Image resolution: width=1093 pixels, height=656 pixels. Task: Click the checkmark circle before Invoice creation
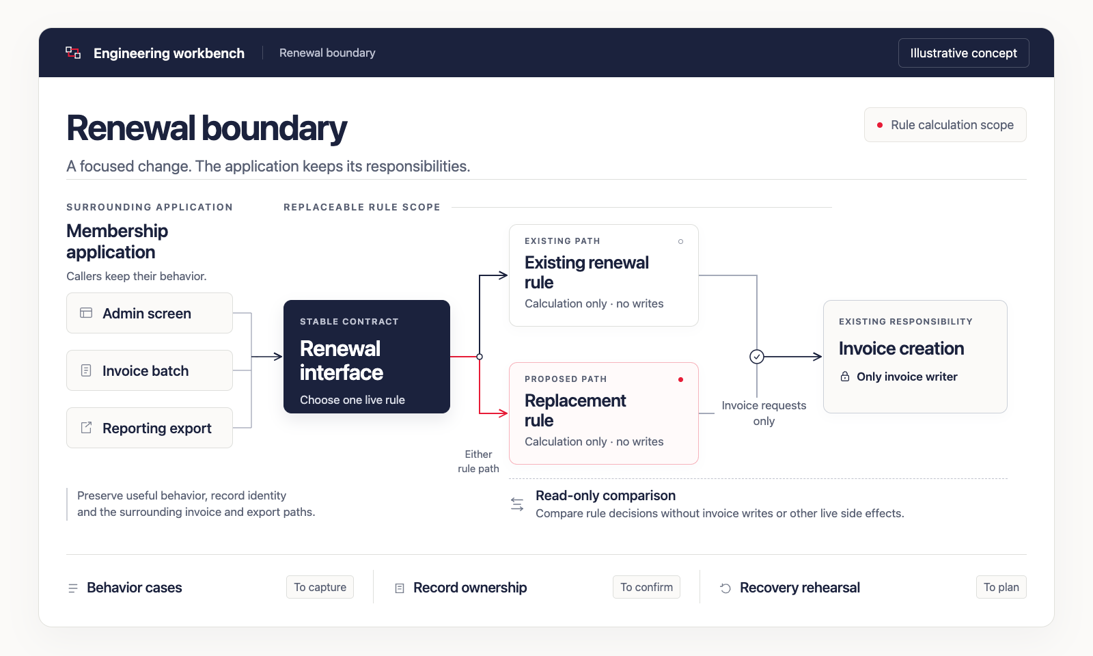(757, 357)
